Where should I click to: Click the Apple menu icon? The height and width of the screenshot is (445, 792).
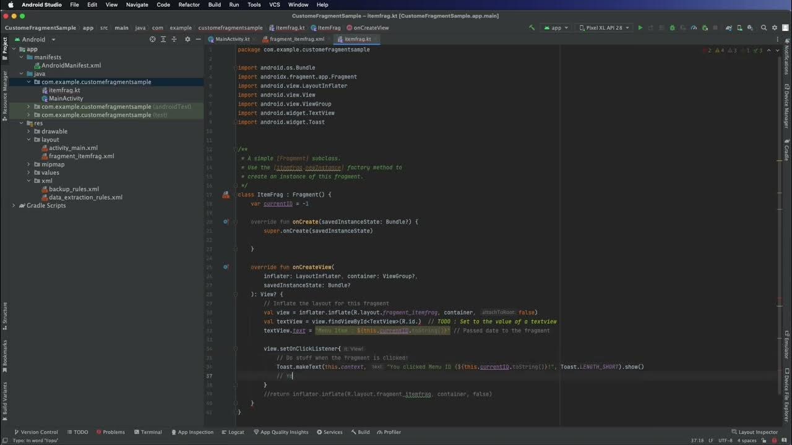pyautogui.click(x=11, y=4)
